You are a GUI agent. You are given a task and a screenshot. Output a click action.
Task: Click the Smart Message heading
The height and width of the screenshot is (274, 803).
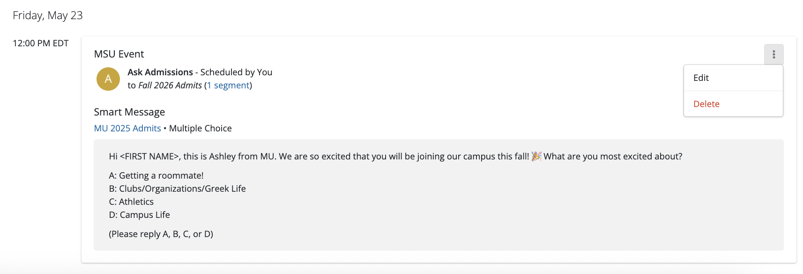129,112
